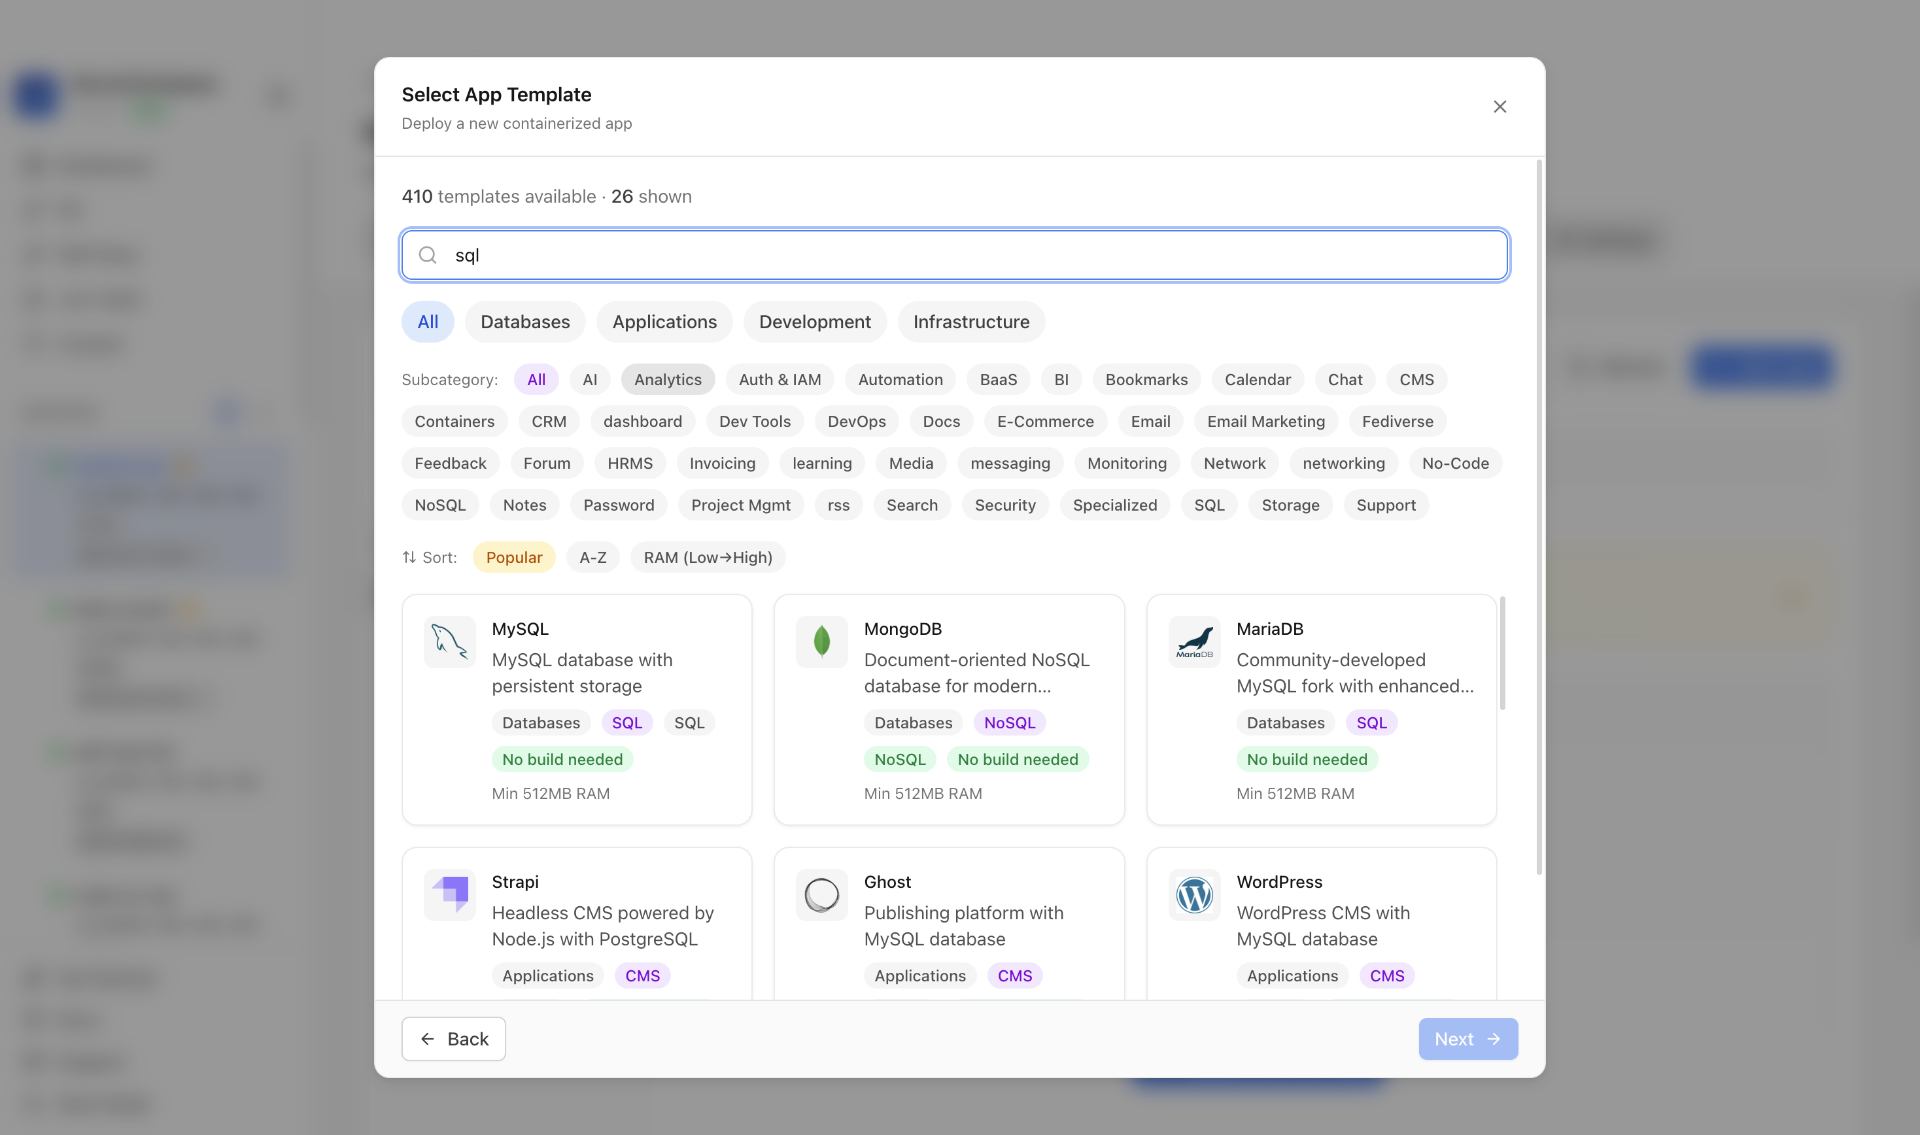Filter by the dashboard subcategory

click(x=643, y=422)
